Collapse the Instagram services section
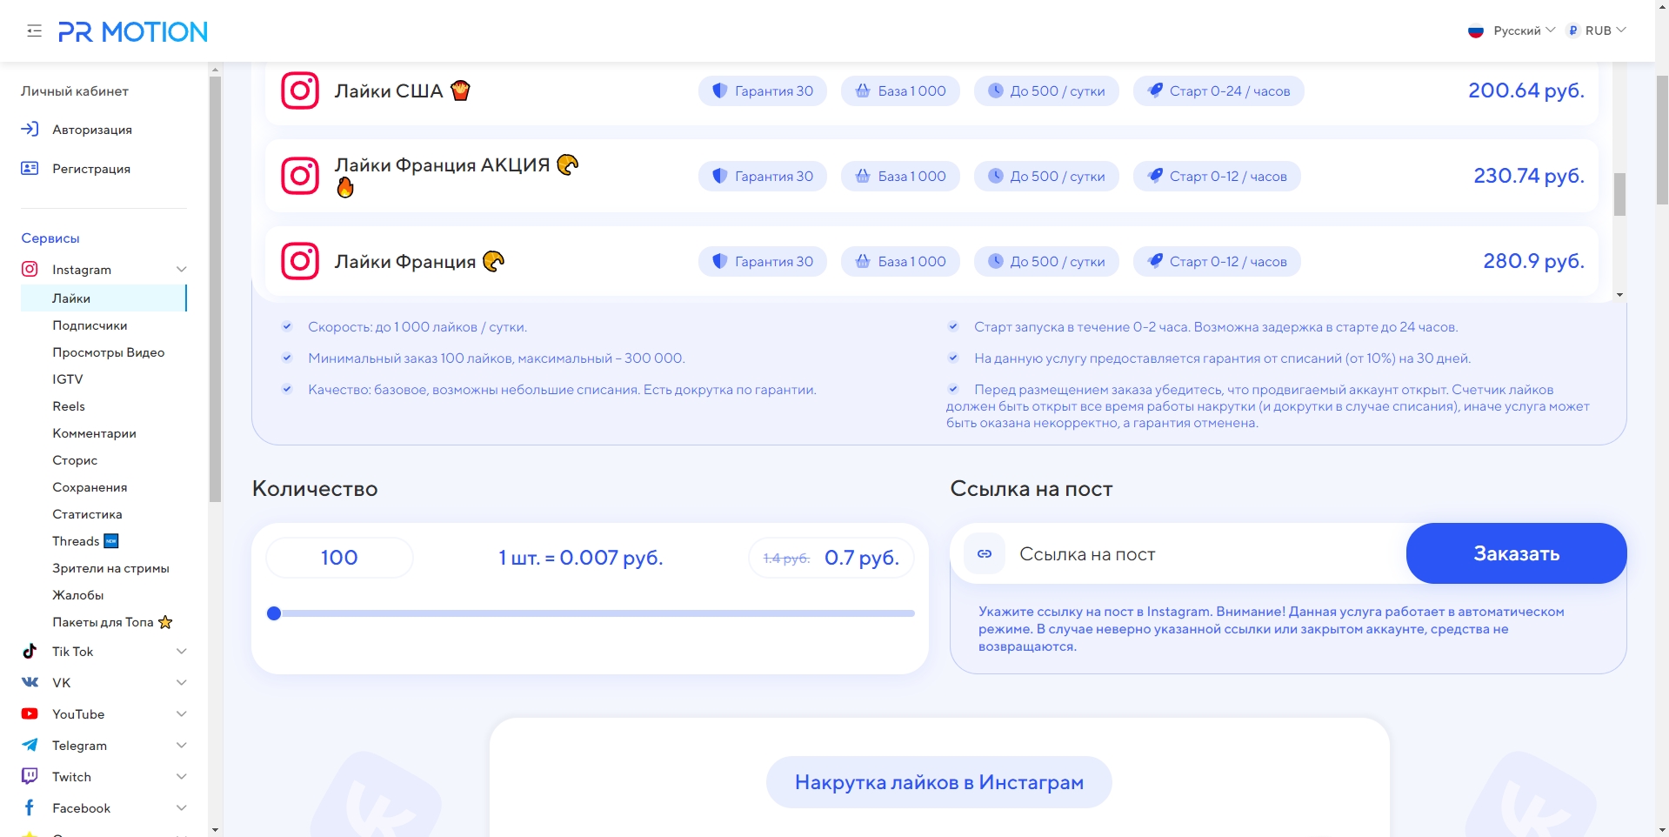Viewport: 1669px width, 837px height. [x=182, y=270]
